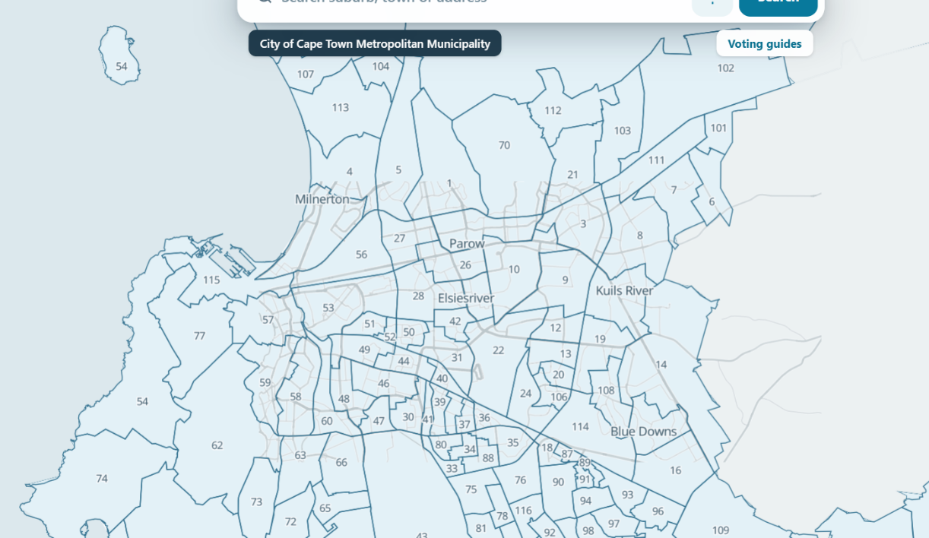Select ward 96 on the map
The height and width of the screenshot is (538, 929).
tap(658, 511)
